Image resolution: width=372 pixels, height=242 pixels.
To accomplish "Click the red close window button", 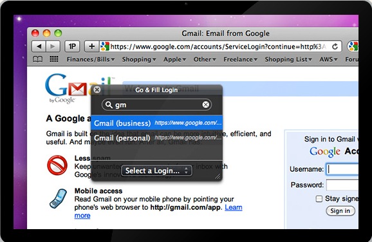I will coord(35,33).
